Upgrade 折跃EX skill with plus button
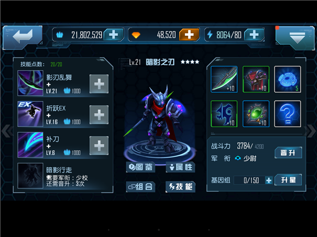Screen dimensions: 317x237 [x=99, y=115]
